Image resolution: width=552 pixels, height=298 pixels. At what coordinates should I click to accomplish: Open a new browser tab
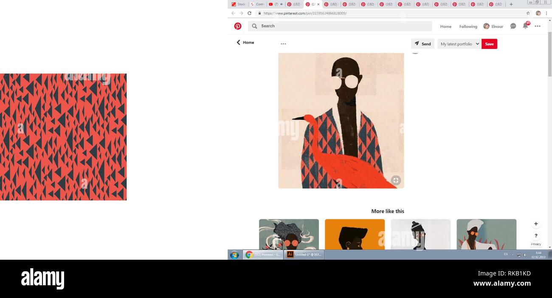pyautogui.click(x=511, y=4)
